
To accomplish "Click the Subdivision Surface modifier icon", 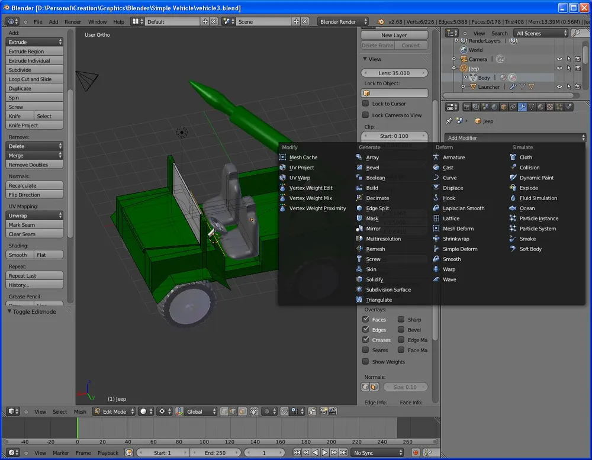I will click(359, 289).
